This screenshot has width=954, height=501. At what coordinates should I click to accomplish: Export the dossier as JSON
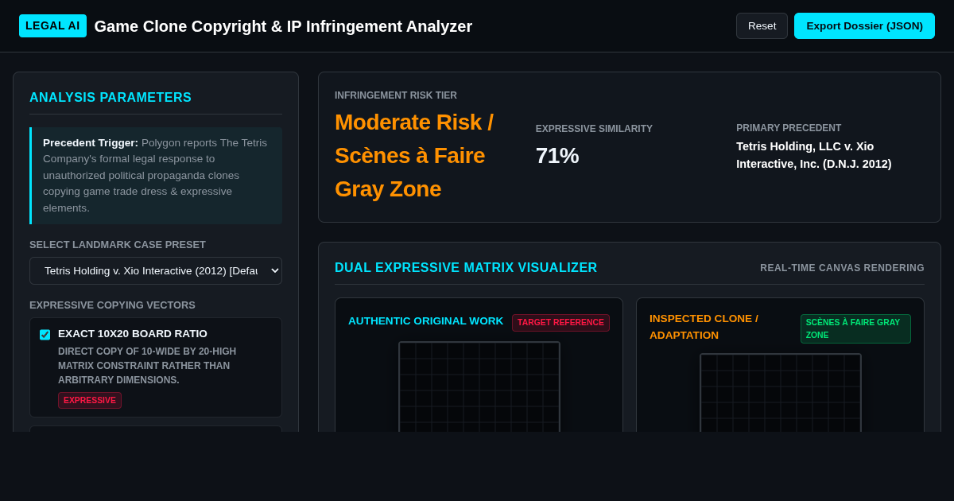864,25
